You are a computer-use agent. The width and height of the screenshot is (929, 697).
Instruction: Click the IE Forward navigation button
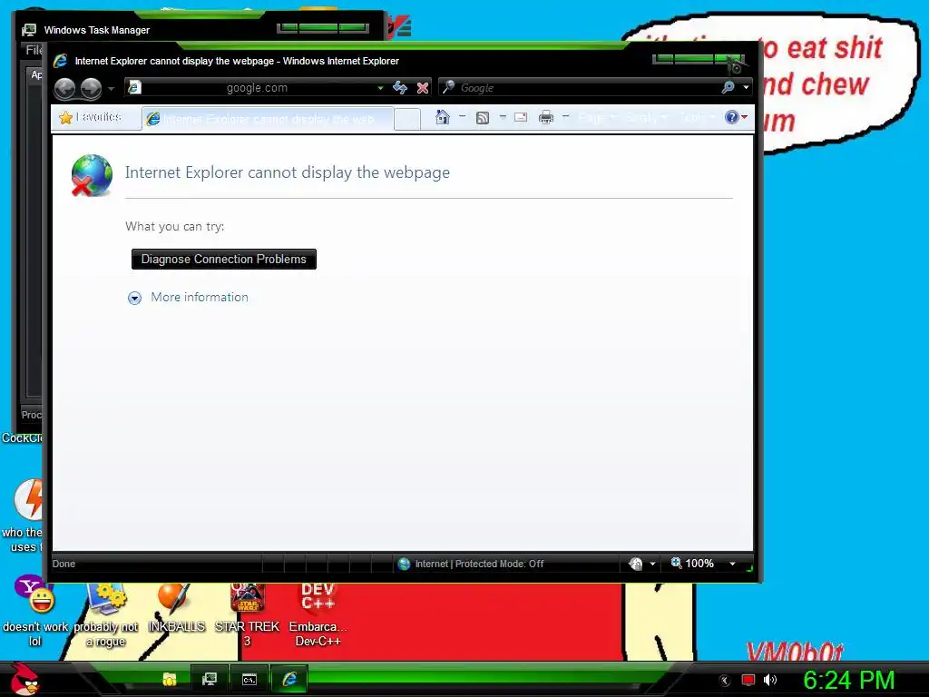91,88
